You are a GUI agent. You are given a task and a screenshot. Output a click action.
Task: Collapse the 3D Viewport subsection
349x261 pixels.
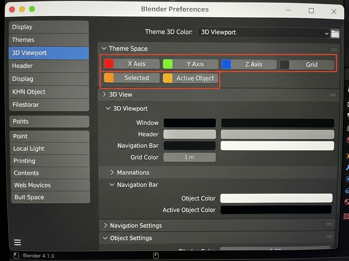click(108, 108)
